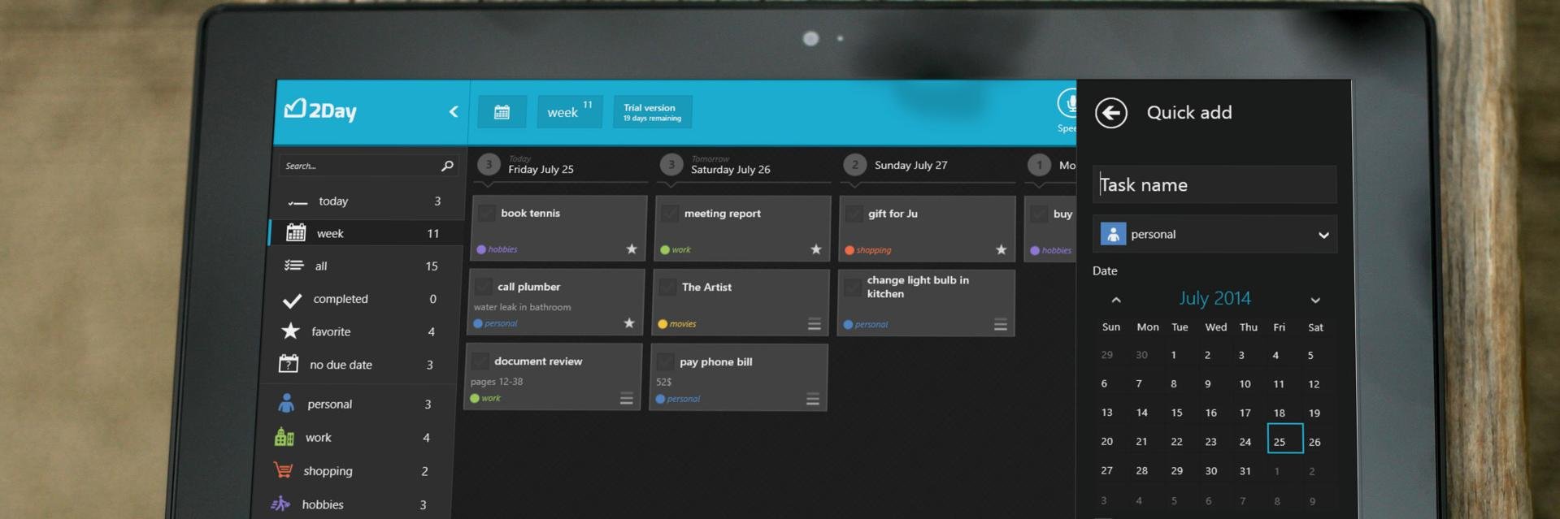
Task: Go to previous month with up chevron
Action: tap(1116, 300)
